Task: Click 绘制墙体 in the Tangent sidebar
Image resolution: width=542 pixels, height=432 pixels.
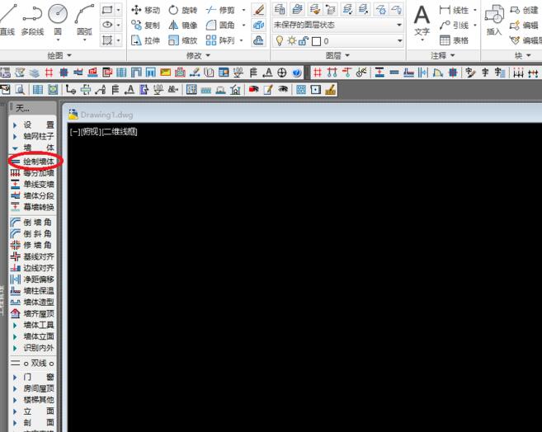Action: pos(32,162)
